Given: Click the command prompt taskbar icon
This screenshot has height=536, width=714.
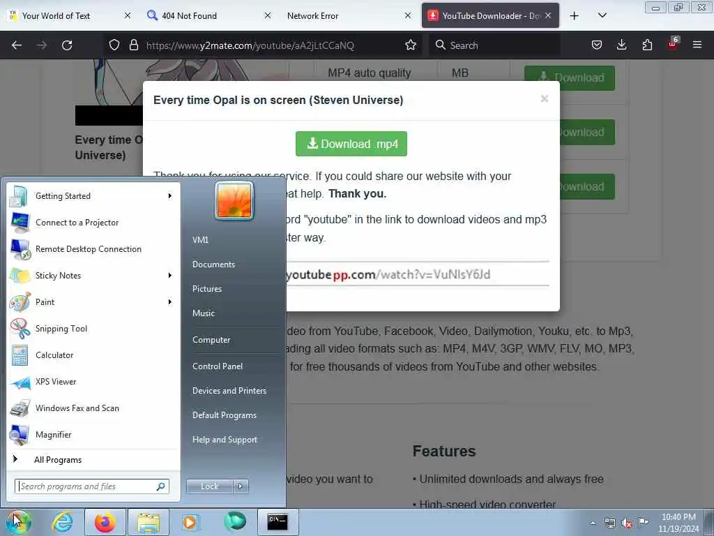Looking at the screenshot, I should tap(278, 522).
